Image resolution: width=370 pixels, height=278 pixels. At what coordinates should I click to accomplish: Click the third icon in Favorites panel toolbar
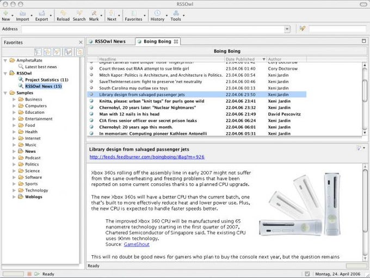pos(57,52)
